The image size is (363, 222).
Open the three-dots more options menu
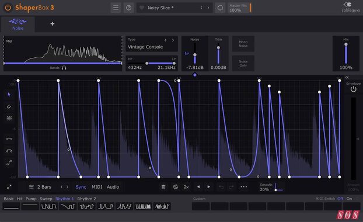[x=243, y=187]
